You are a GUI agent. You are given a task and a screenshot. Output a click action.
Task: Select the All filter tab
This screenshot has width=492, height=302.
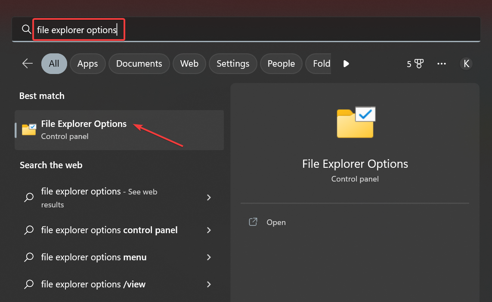[x=54, y=64]
